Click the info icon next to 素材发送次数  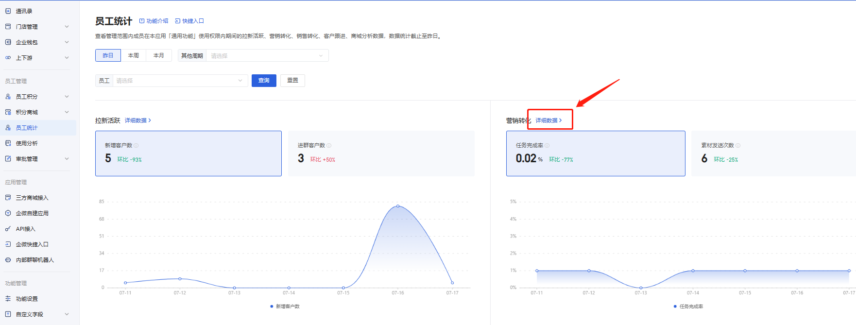[x=738, y=145]
